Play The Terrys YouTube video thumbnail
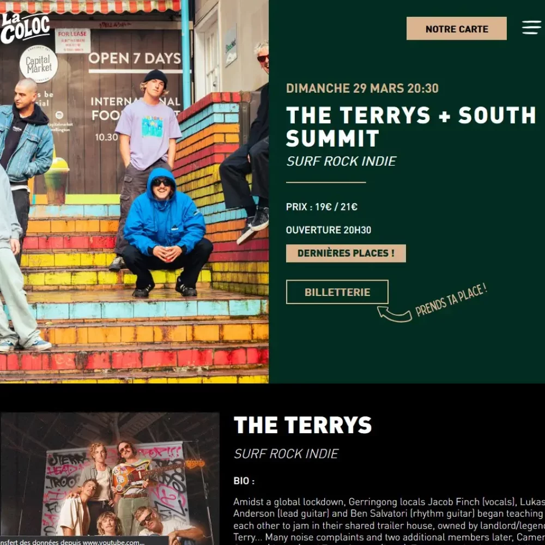The width and height of the screenshot is (545, 545). pyautogui.click(x=110, y=479)
